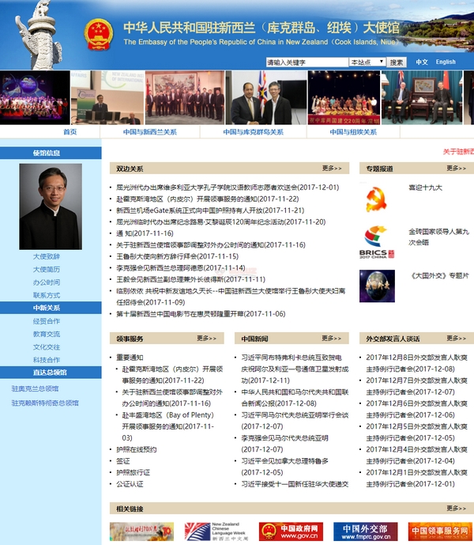Open 科技合作 sidebar link
This screenshot has width=474, height=545.
pos(47,360)
